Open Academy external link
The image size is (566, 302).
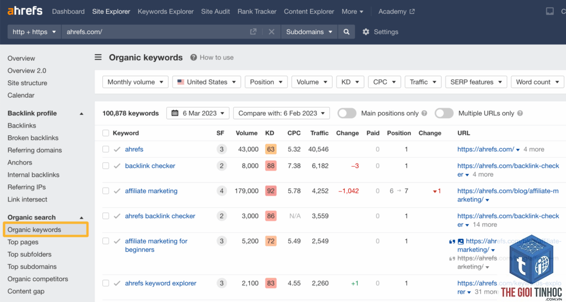(x=396, y=12)
